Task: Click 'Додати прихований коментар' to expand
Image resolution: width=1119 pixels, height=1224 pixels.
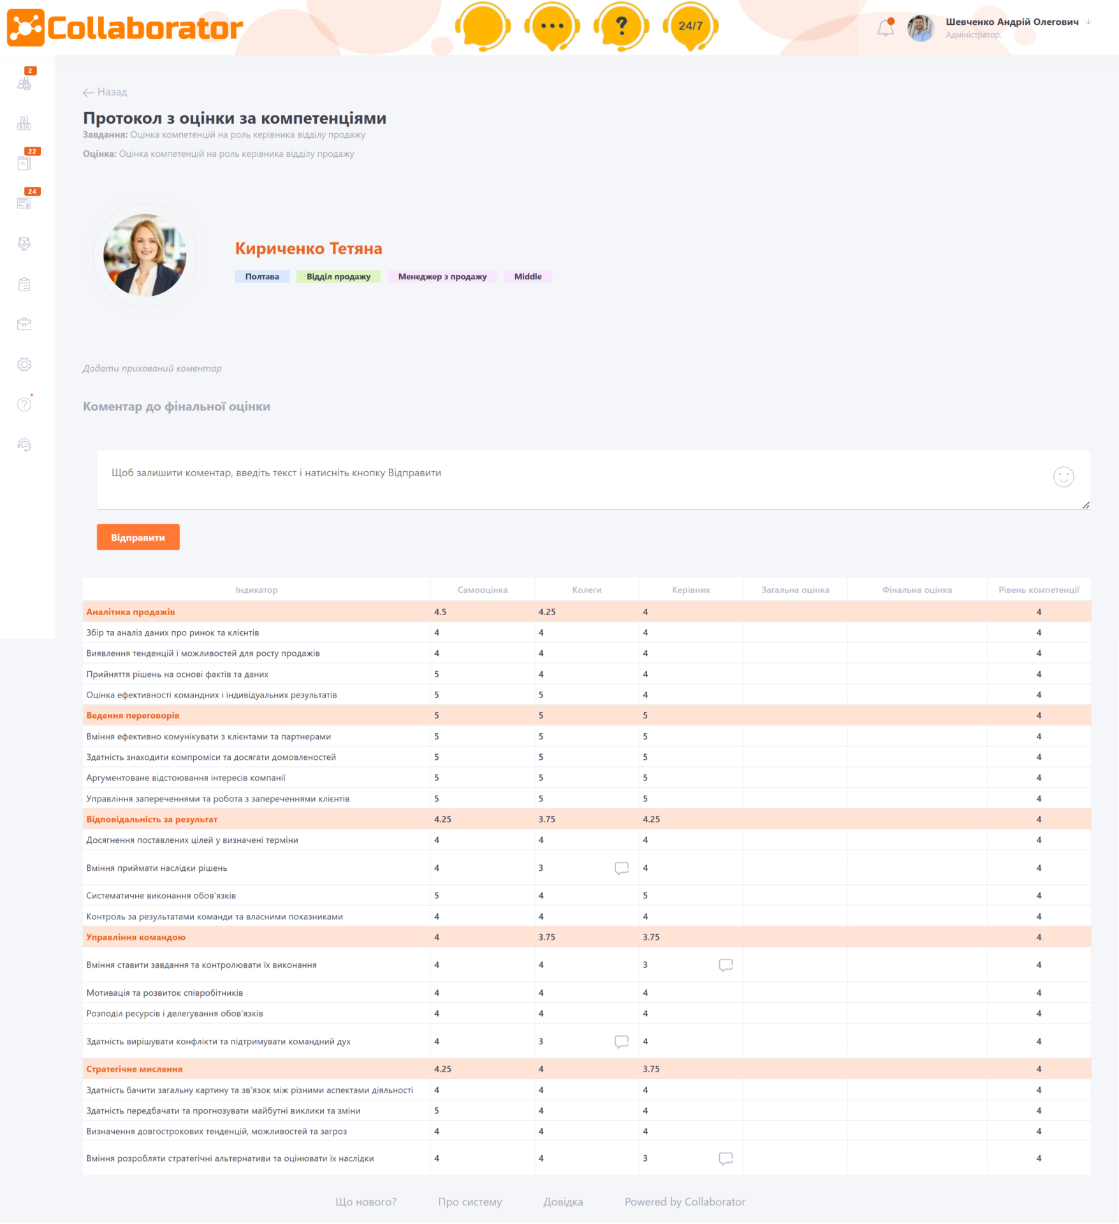Action: point(152,368)
